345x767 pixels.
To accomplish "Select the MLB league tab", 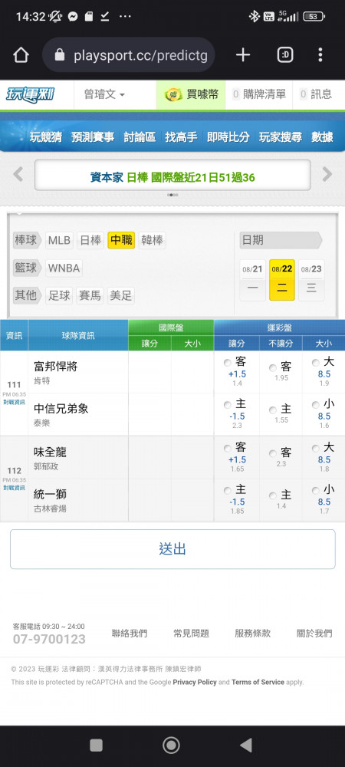I will click(59, 240).
